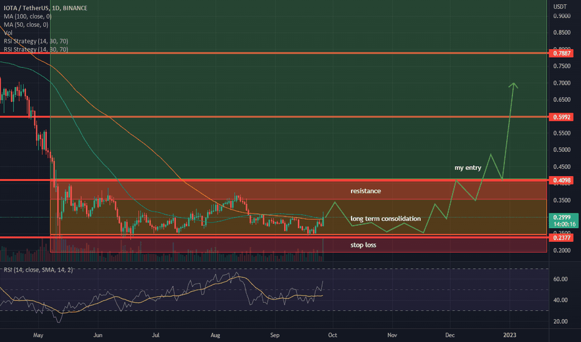Click the 60.00 level on the RSI scale
This screenshot has height=342, width=581.
click(x=560, y=279)
